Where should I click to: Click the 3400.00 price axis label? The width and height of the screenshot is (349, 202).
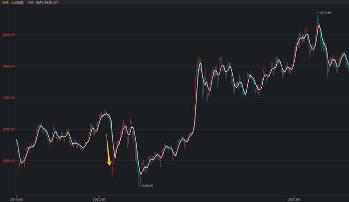9,66
